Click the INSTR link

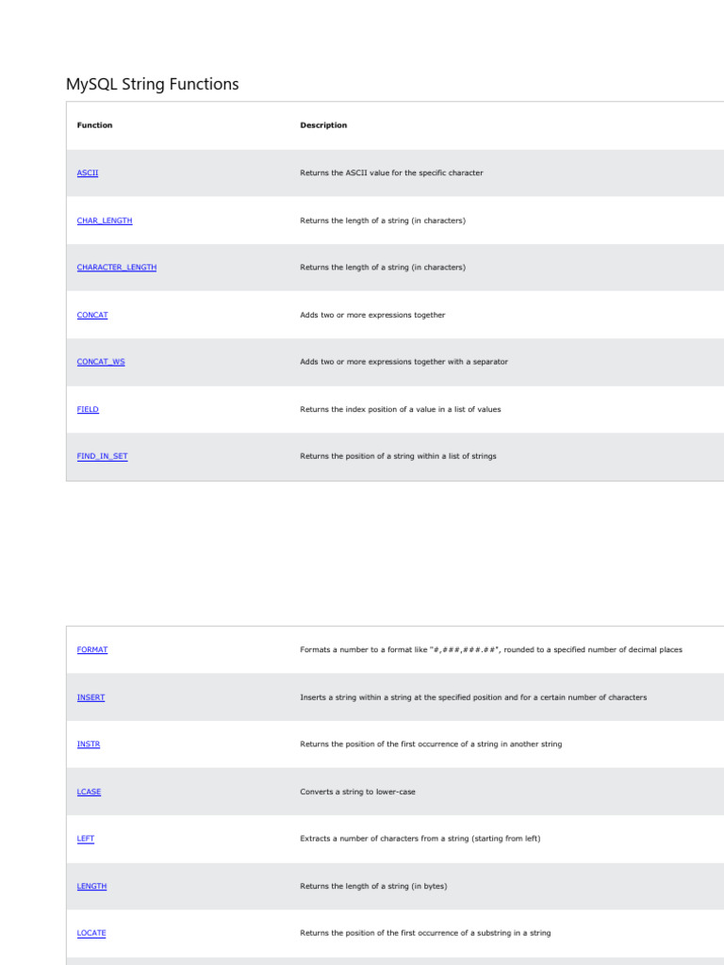(89, 744)
